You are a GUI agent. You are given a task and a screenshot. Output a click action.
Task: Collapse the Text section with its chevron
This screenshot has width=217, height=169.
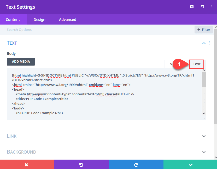[204, 43]
